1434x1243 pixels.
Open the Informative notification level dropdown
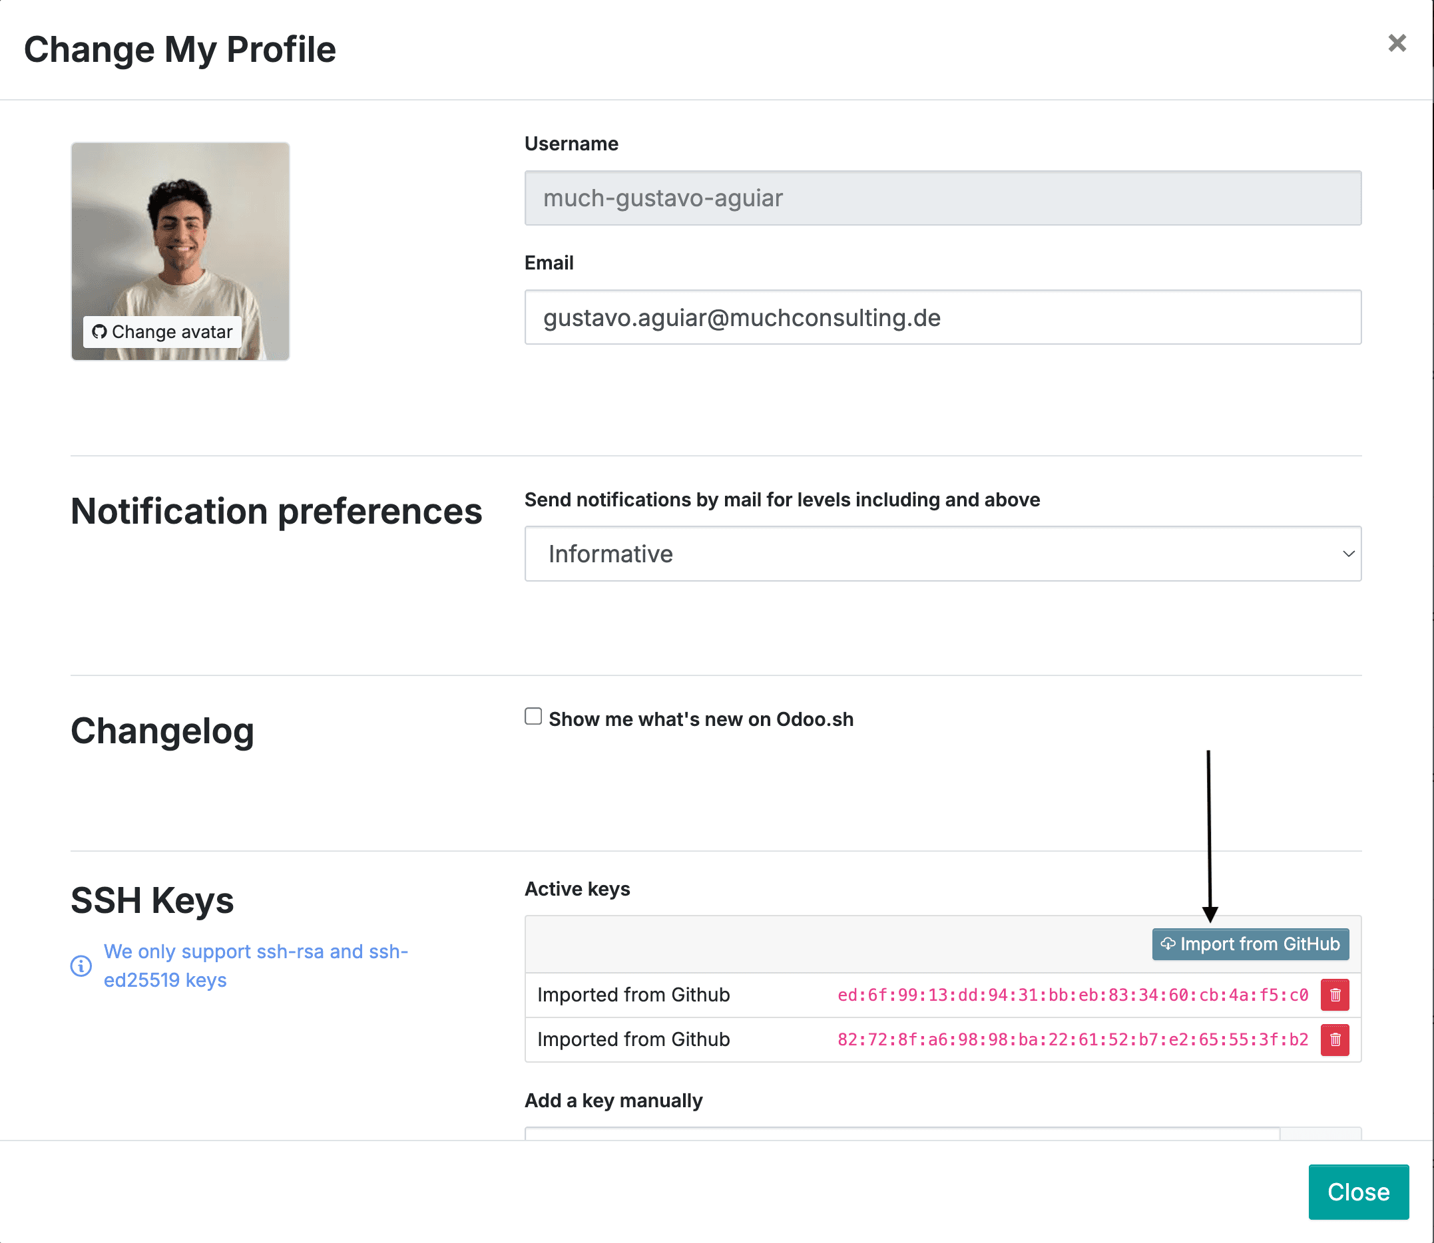pyautogui.click(x=943, y=554)
